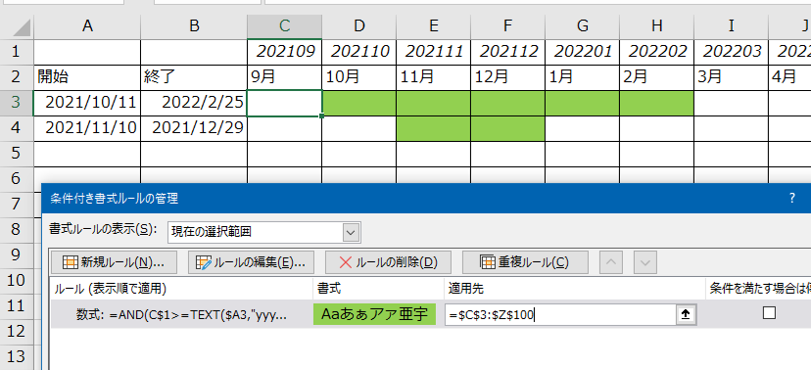Screen dimensions: 811x370
Task: Click cell D2 labeled 10月
Action: (x=358, y=77)
